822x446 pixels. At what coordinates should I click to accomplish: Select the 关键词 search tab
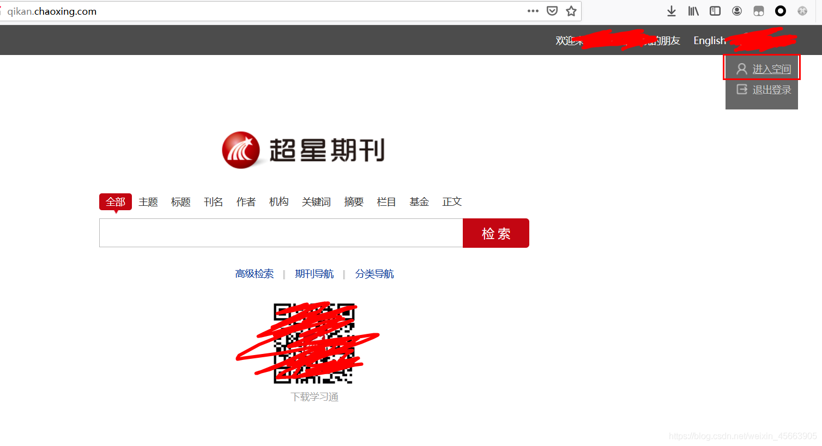click(x=317, y=202)
